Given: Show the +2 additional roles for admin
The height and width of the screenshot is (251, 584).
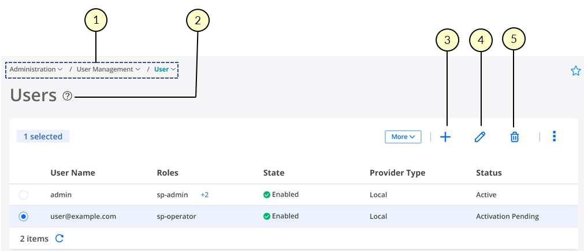Looking at the screenshot, I should point(204,195).
